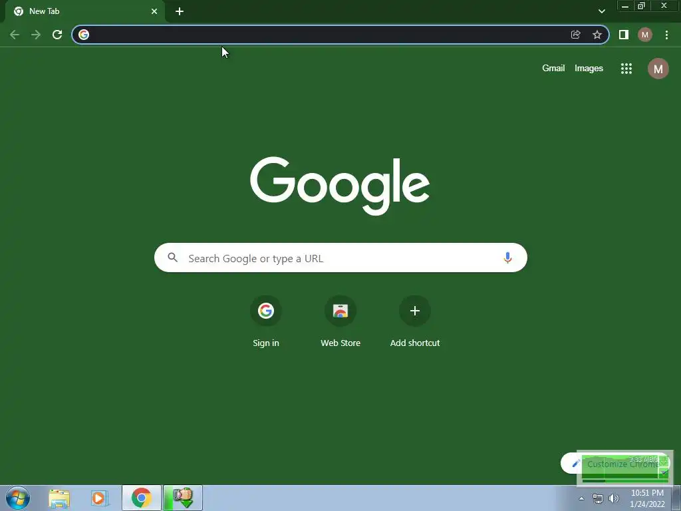
Task: Launch Windows Media Player from taskbar
Action: coord(100,498)
